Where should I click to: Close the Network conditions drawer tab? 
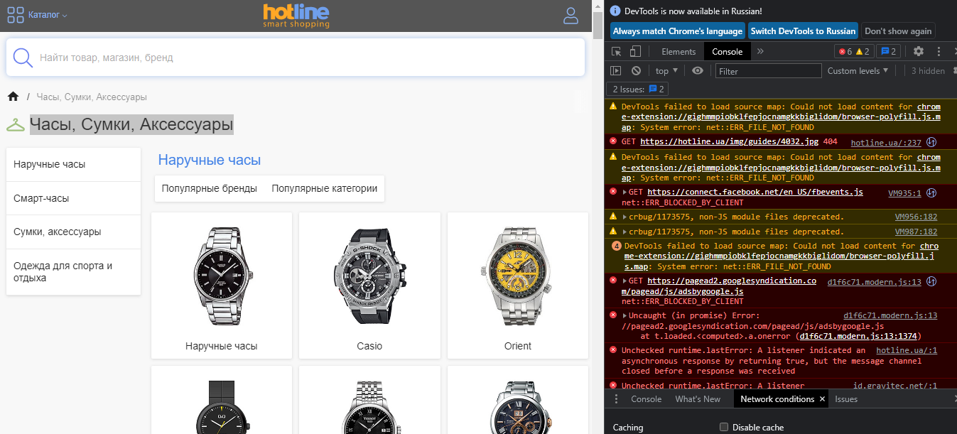[822, 399]
